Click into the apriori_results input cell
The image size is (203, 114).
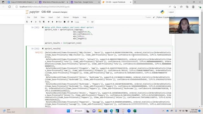point(108,48)
